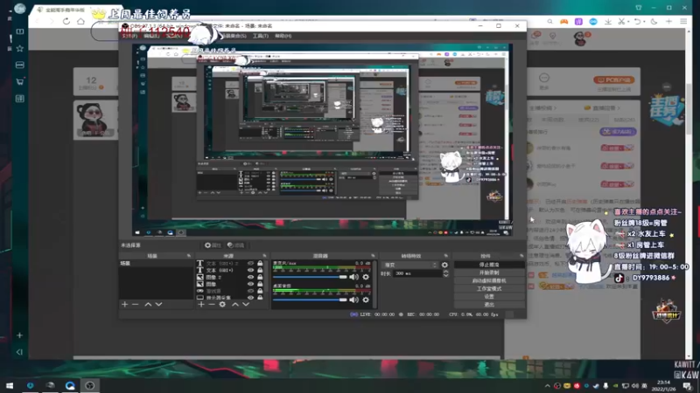
Task: Move the scene down in Scenes panel
Action: [158, 304]
